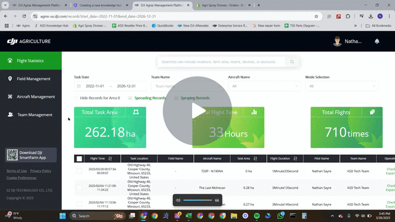This screenshot has width=395, height=222.
Task: Open the QuickBooks bookmark
Action: point(163,26)
